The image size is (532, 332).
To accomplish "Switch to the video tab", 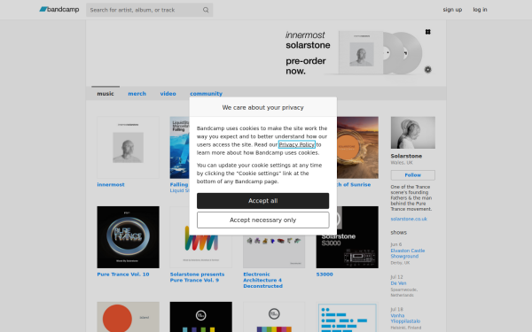I will [x=168, y=94].
